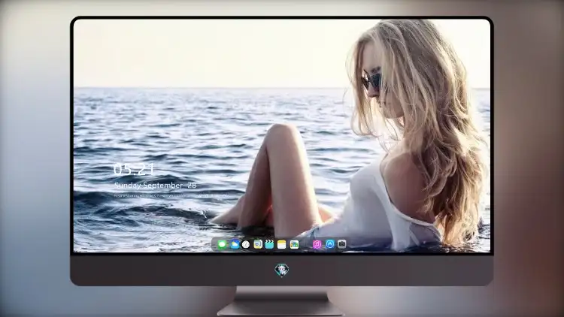Click the 05:21 clock widget
The height and width of the screenshot is (317, 564).
(134, 169)
